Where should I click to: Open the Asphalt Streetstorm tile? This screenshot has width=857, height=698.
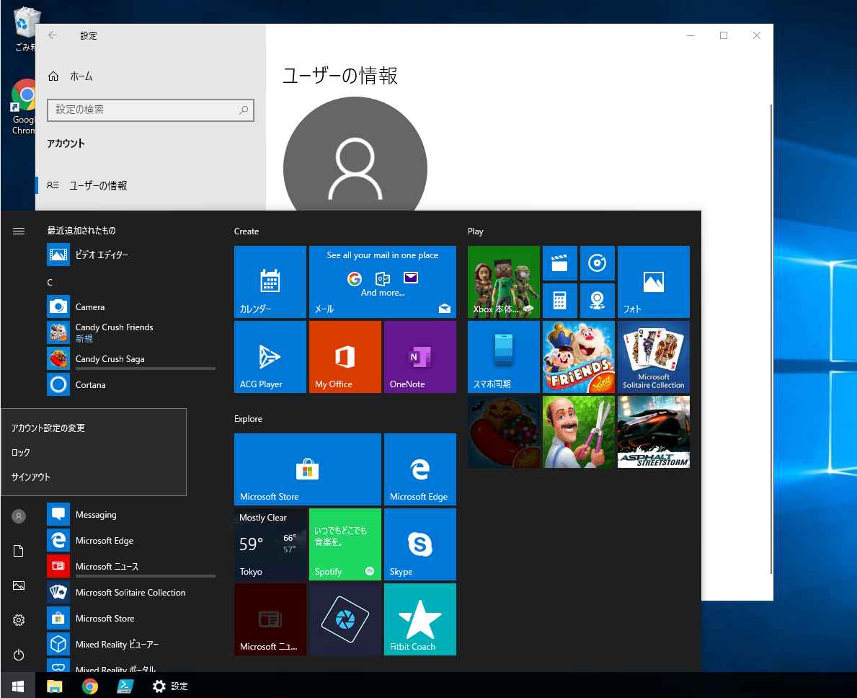(654, 432)
